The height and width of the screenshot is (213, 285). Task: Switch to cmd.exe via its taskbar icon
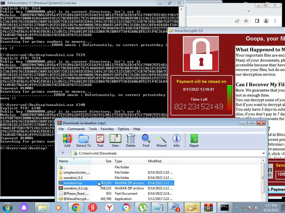224,207
